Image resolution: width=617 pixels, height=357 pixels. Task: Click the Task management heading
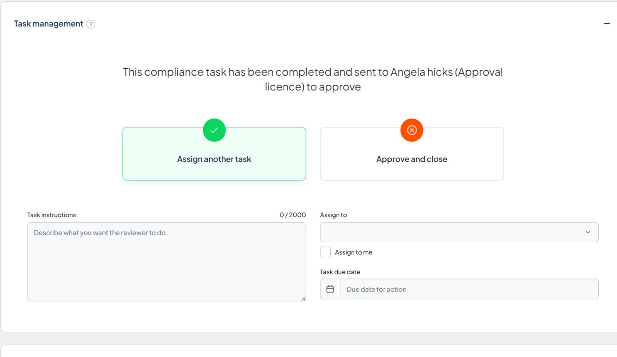point(49,24)
